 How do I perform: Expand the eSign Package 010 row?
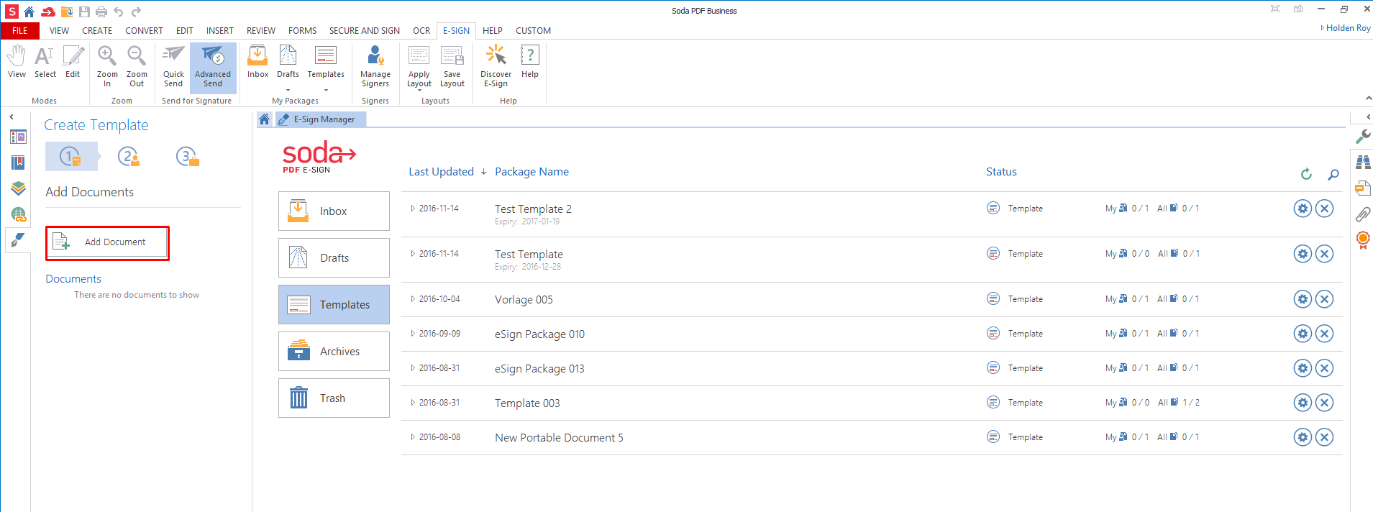point(413,334)
